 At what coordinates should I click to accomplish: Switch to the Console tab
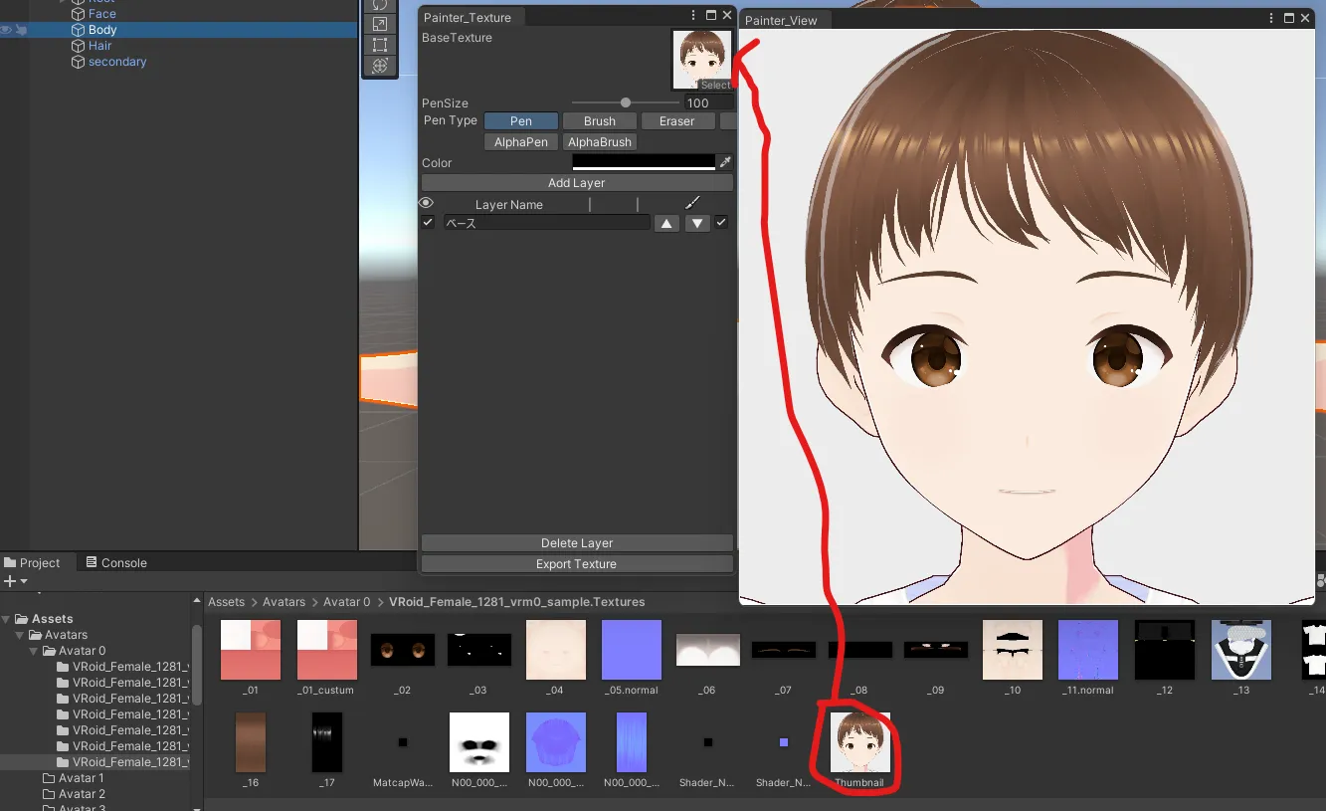(116, 562)
